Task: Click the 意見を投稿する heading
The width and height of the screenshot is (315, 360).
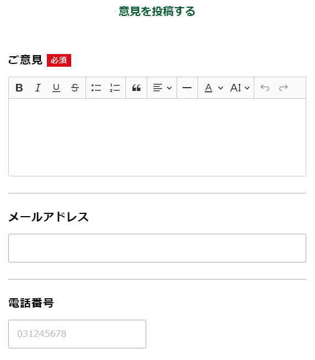Action: (x=157, y=11)
